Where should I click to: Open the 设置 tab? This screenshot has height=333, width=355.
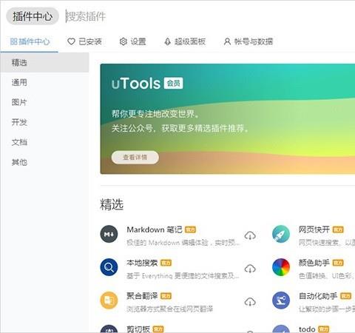(x=132, y=41)
